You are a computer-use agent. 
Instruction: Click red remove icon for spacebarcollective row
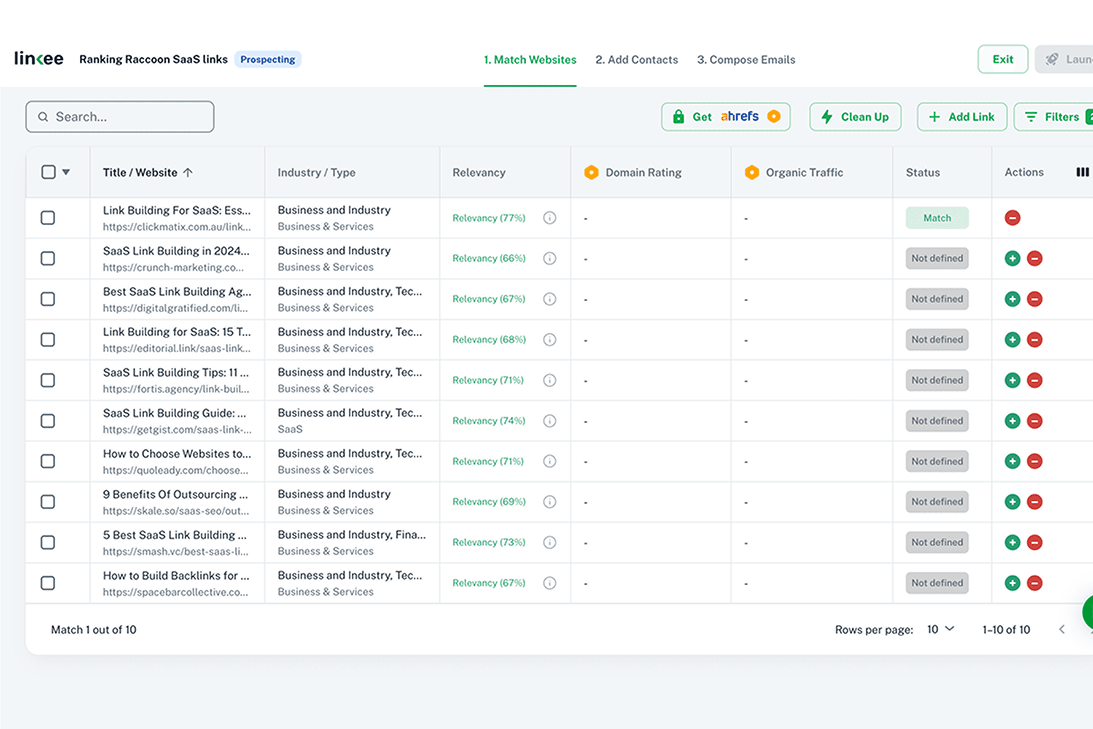tap(1034, 583)
